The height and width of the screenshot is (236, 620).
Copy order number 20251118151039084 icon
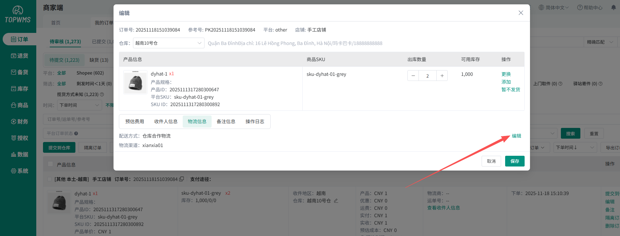click(182, 179)
